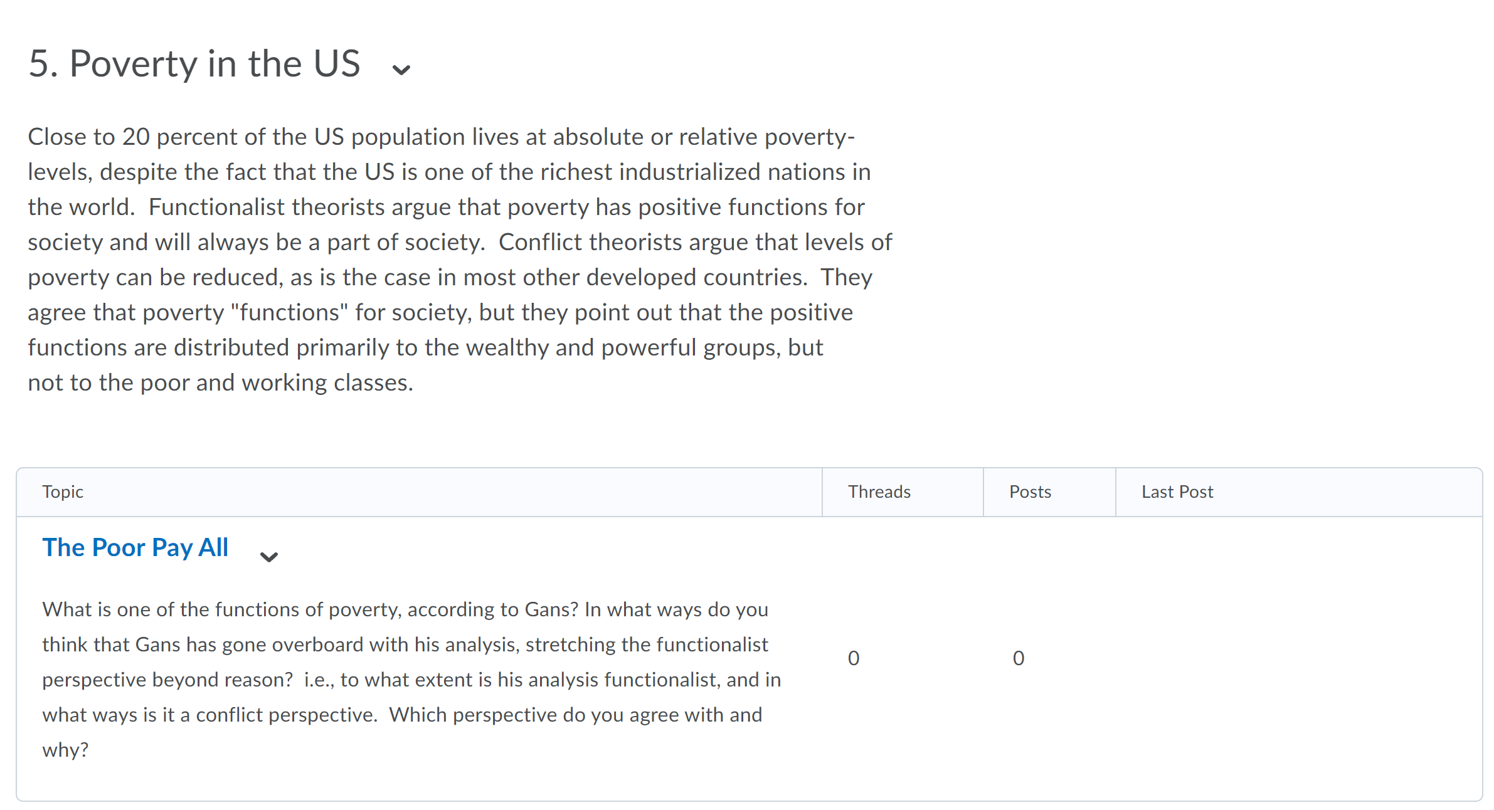Select the Topic column header
The width and height of the screenshot is (1494, 810).
coord(63,492)
